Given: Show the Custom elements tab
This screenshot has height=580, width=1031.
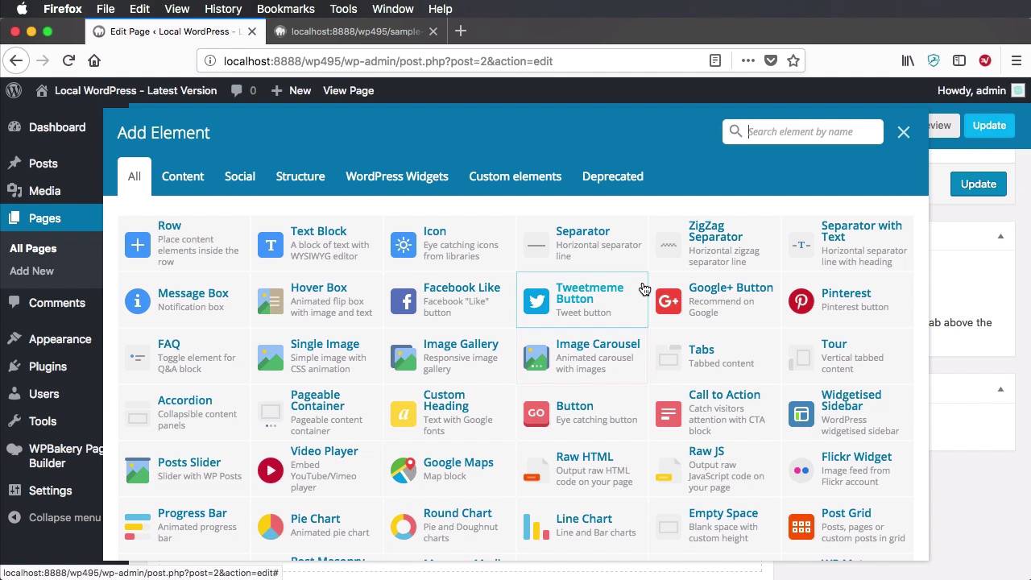Looking at the screenshot, I should coord(515,176).
